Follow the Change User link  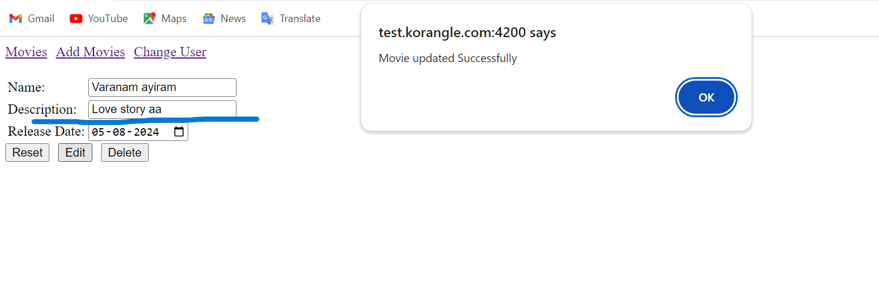[170, 52]
